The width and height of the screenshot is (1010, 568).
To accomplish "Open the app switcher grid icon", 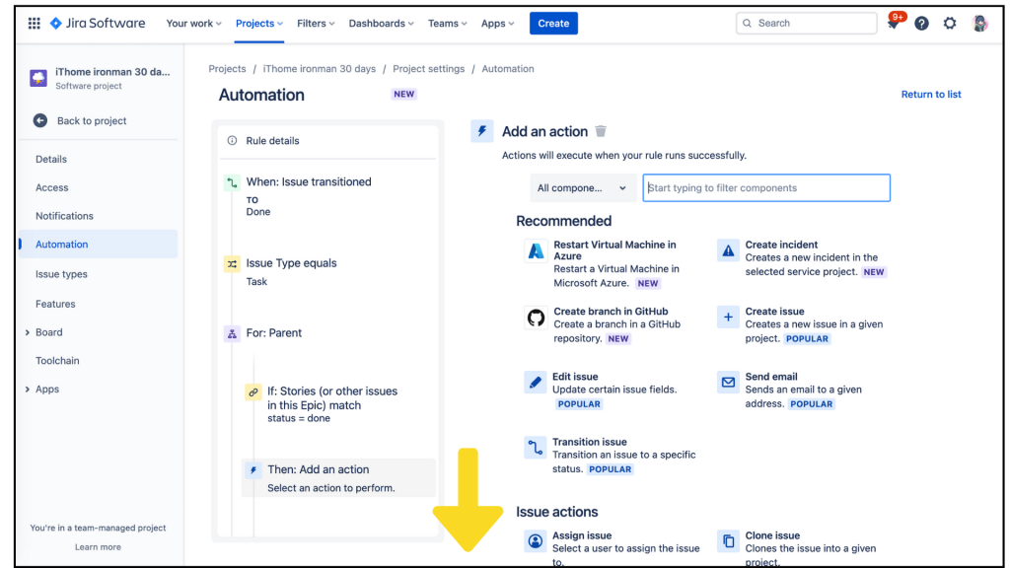I will pos(35,24).
